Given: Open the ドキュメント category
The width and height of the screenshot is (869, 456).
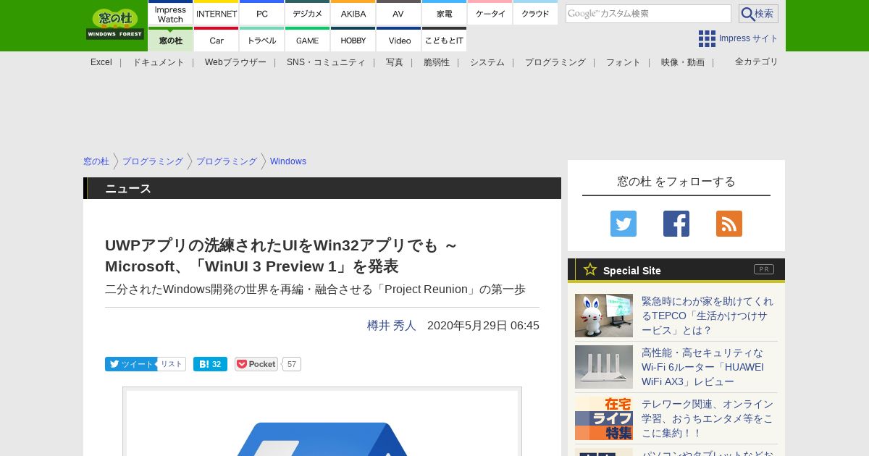Looking at the screenshot, I should click(159, 62).
